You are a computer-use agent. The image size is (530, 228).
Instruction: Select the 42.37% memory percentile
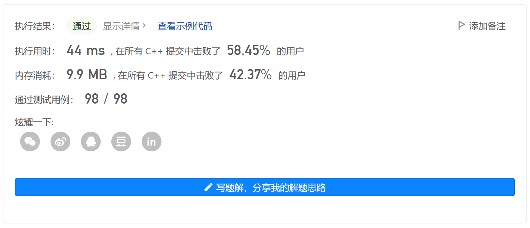click(x=250, y=75)
